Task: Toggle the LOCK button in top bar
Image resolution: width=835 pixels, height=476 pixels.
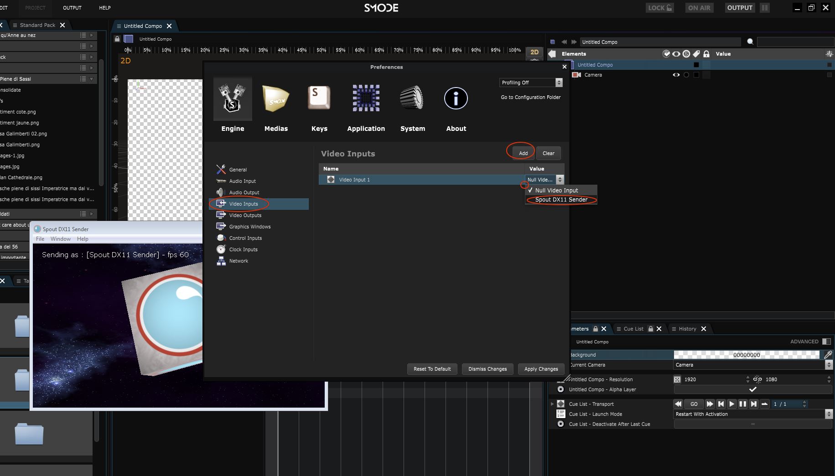Action: [x=660, y=8]
